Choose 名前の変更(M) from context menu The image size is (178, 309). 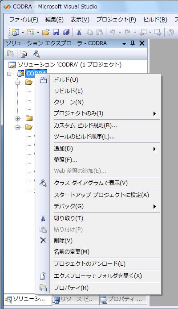coord(98,252)
